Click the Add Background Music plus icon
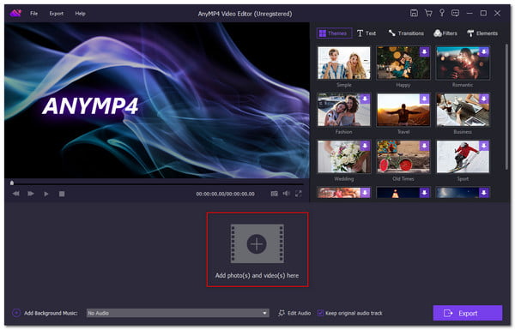 pyautogui.click(x=16, y=313)
